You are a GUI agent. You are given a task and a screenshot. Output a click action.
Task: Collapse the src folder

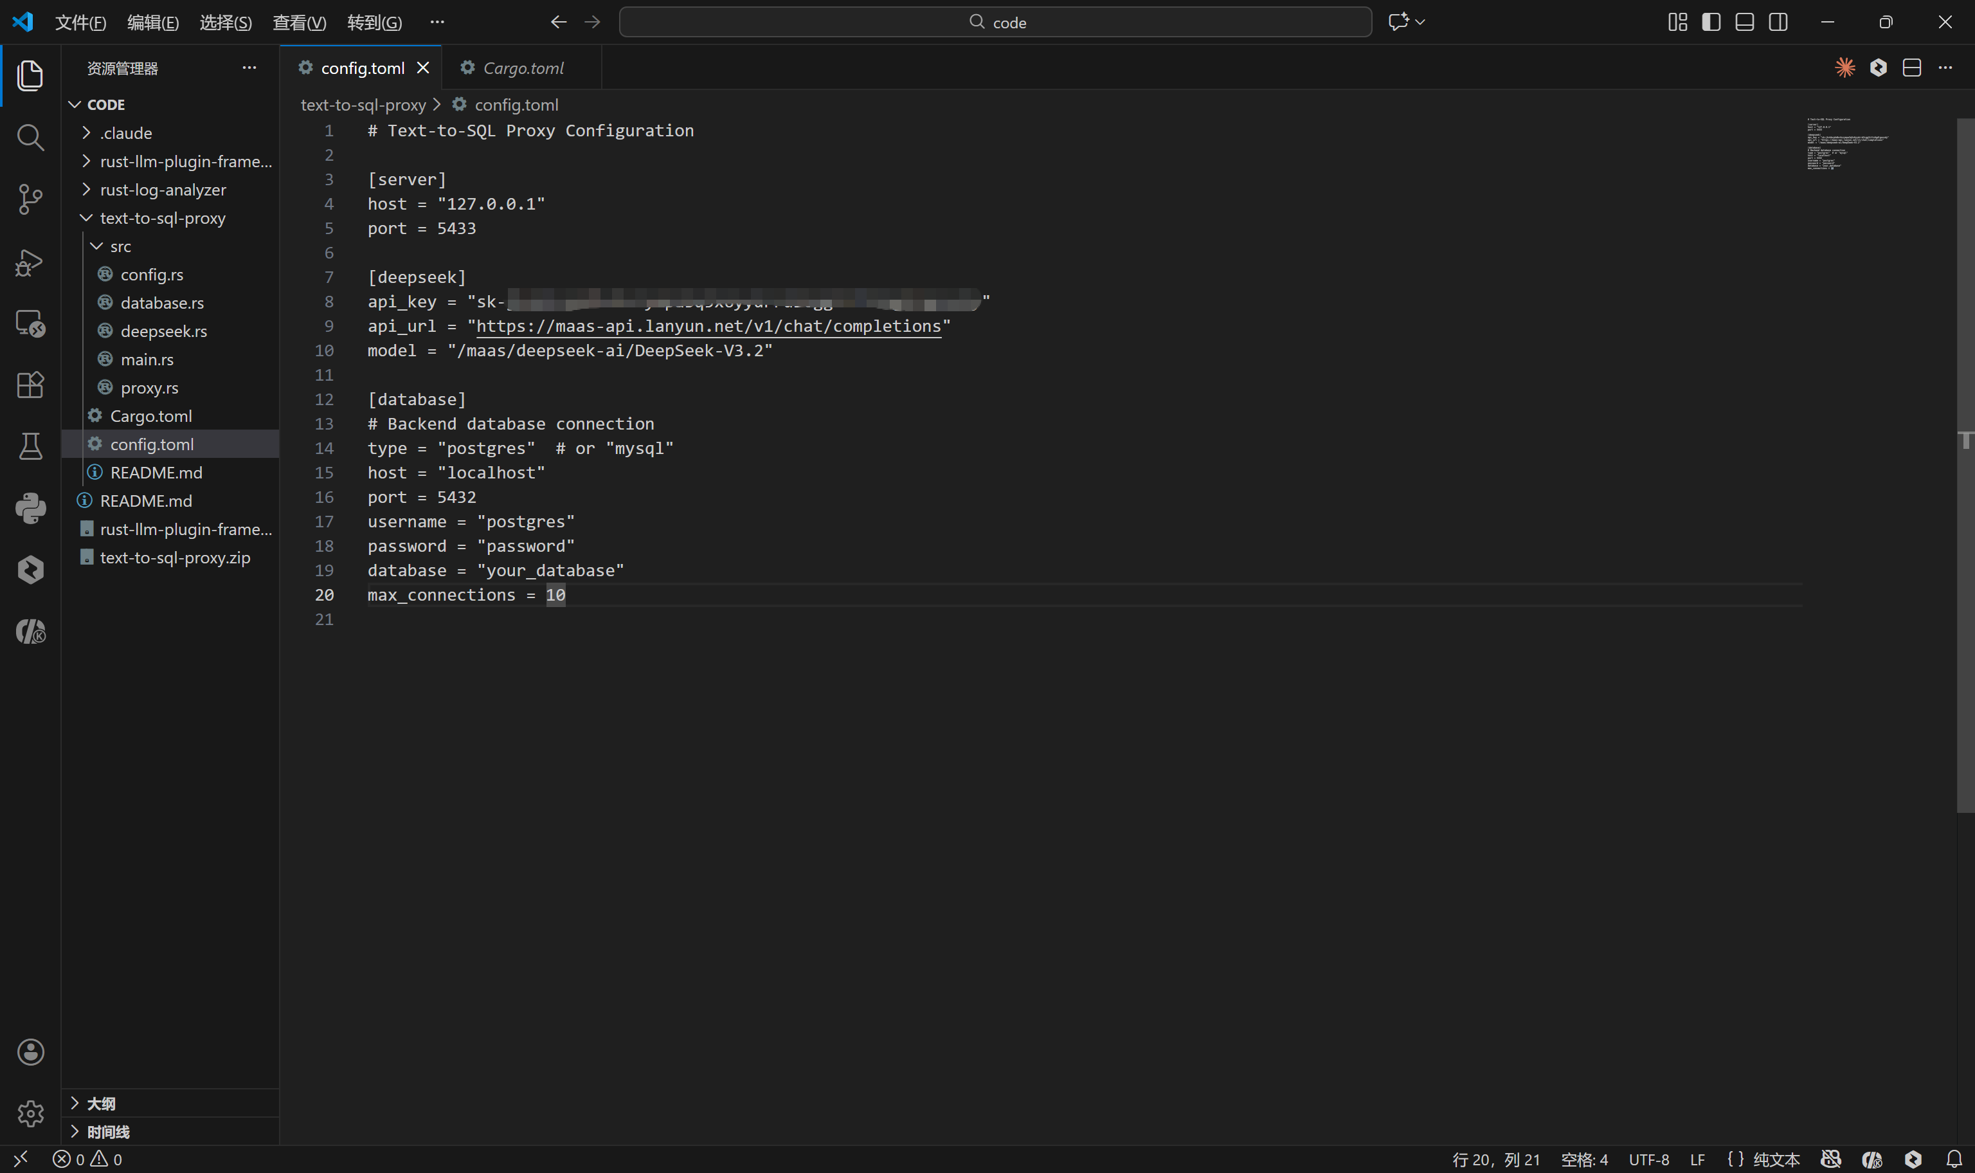pos(120,246)
